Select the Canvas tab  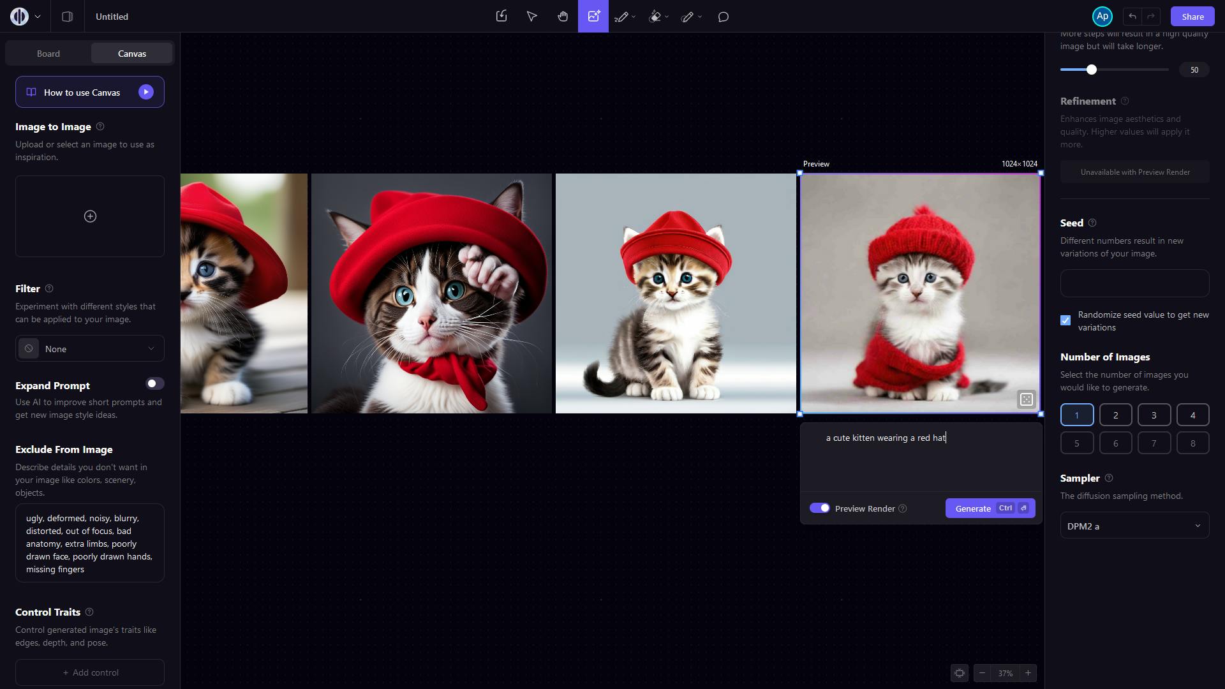(132, 54)
